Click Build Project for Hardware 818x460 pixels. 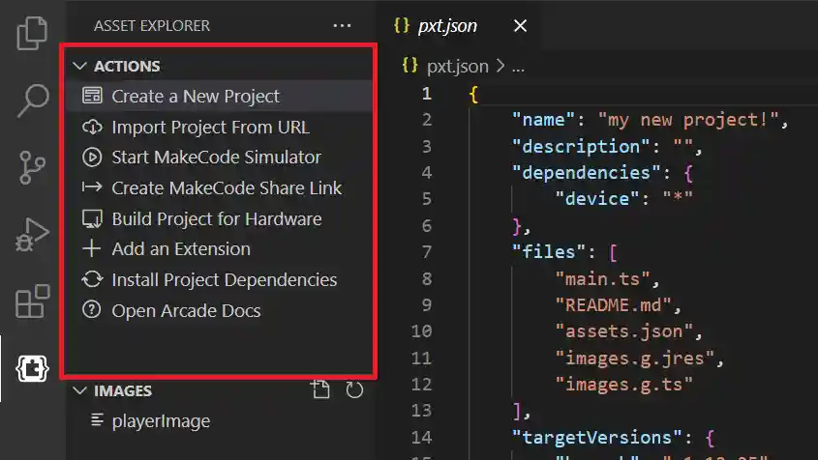pyautogui.click(x=218, y=218)
